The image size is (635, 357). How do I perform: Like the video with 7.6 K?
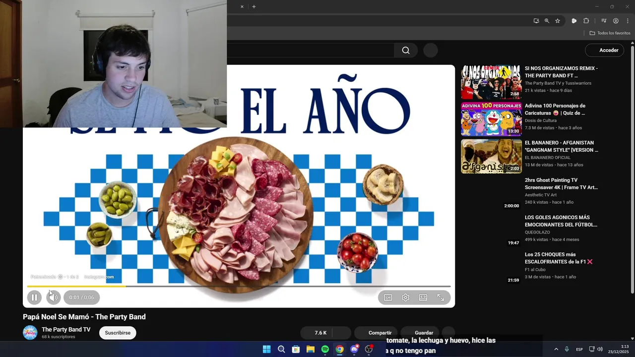317,333
